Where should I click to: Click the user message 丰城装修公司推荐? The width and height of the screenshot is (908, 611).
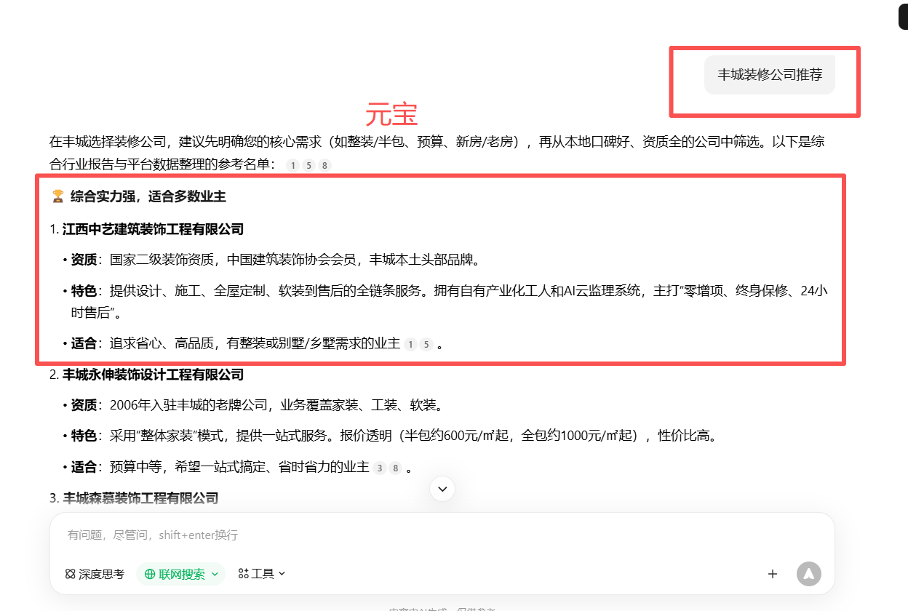[x=770, y=75]
